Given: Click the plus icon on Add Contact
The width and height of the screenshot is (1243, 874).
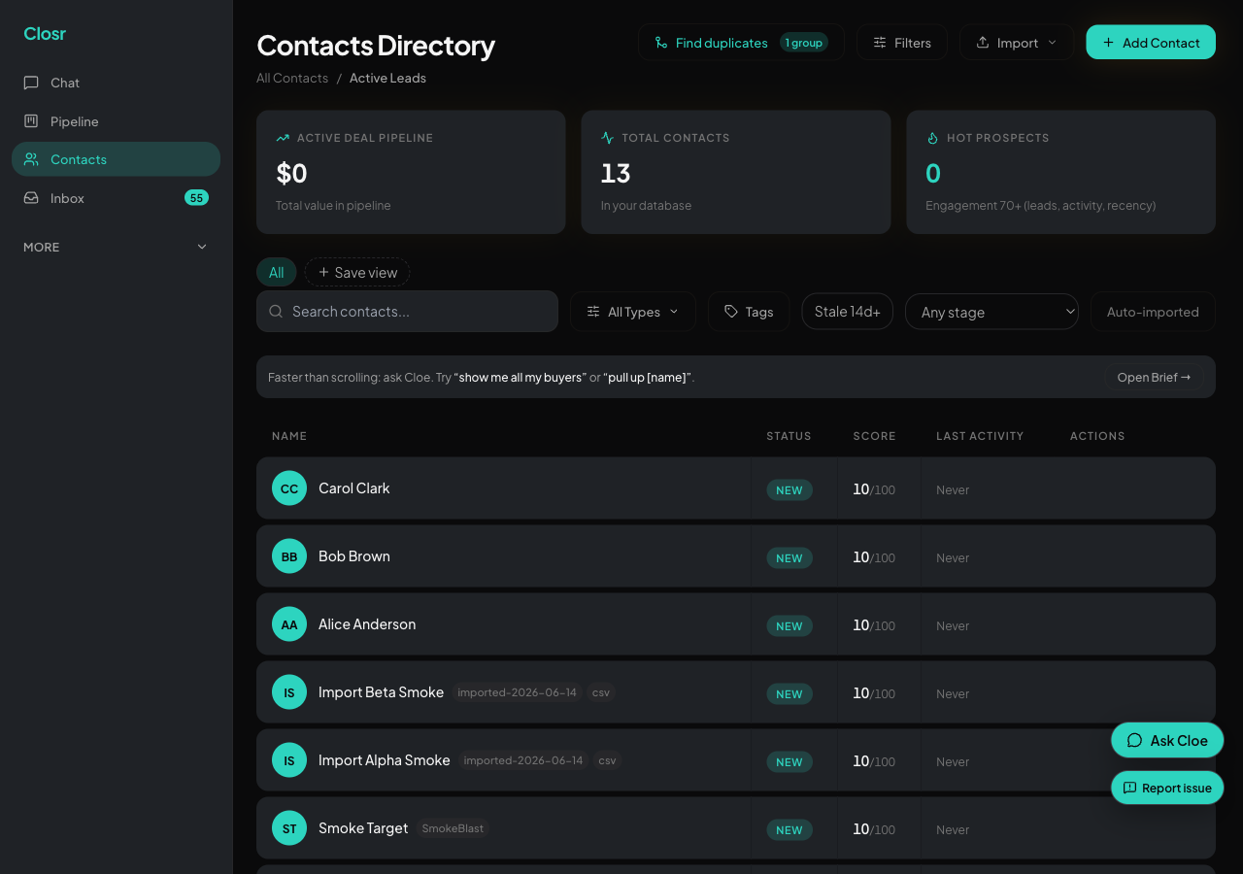Looking at the screenshot, I should click(x=1108, y=43).
